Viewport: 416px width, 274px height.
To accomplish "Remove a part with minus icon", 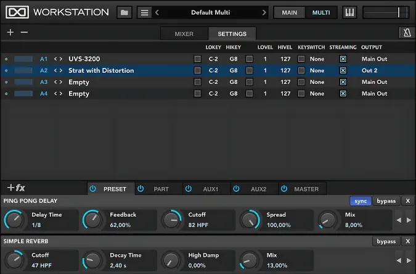I will (x=24, y=32).
